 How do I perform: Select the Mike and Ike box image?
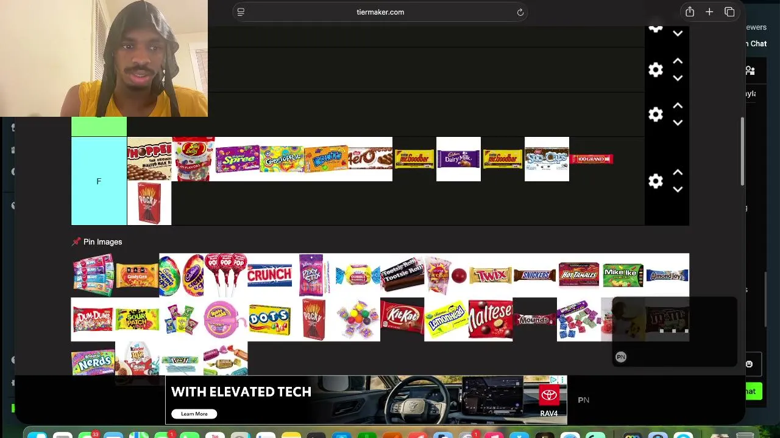623,276
